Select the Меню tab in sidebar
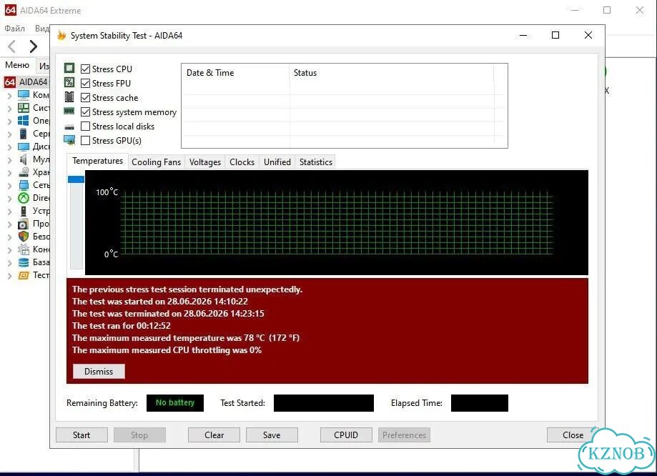Image resolution: width=657 pixels, height=476 pixels. pos(17,65)
